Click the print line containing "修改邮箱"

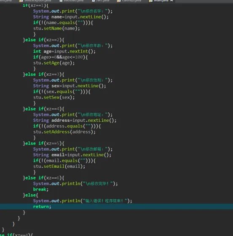pos(73,149)
